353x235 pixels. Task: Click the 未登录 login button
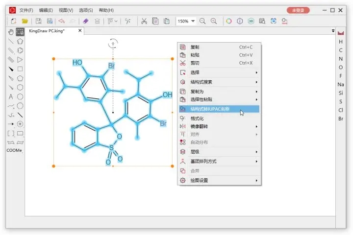tap(298, 10)
